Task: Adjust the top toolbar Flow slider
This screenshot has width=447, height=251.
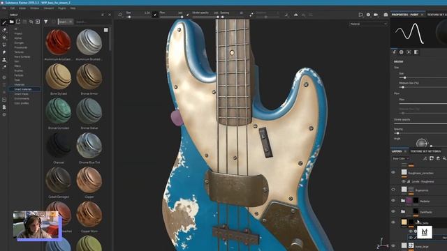Action: point(172,17)
